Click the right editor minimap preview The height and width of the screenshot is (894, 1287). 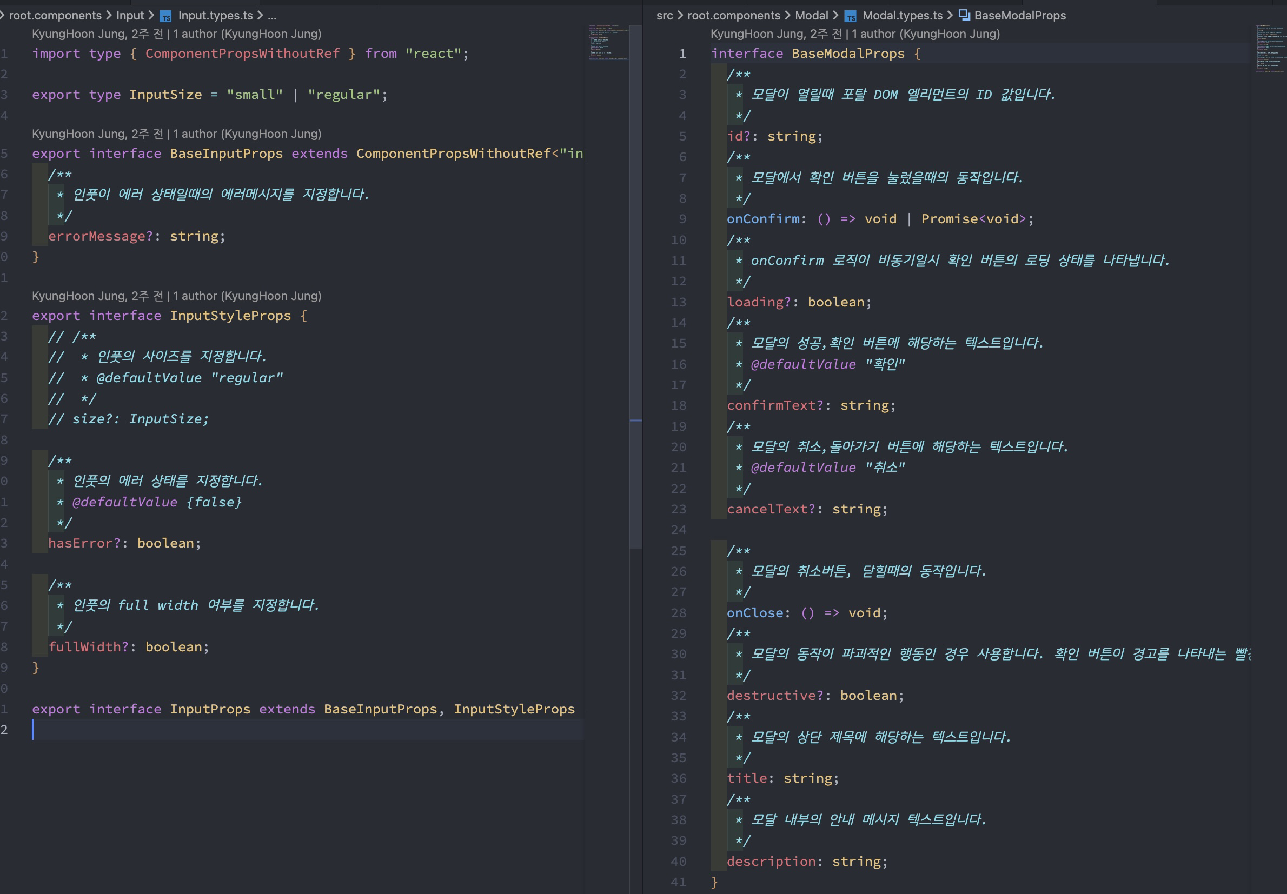point(1270,48)
